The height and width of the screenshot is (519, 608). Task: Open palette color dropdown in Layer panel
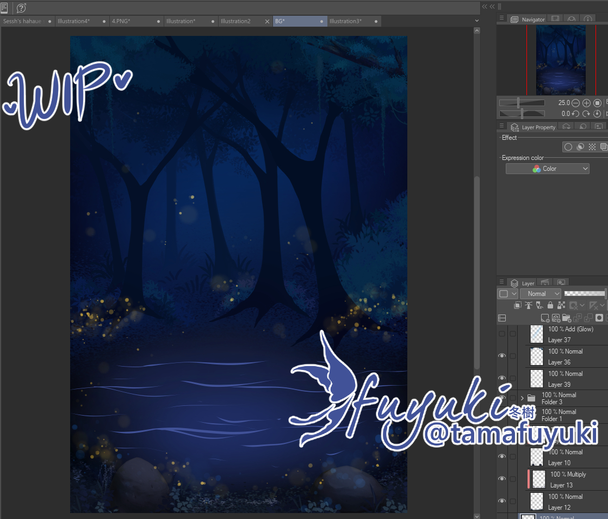(507, 294)
